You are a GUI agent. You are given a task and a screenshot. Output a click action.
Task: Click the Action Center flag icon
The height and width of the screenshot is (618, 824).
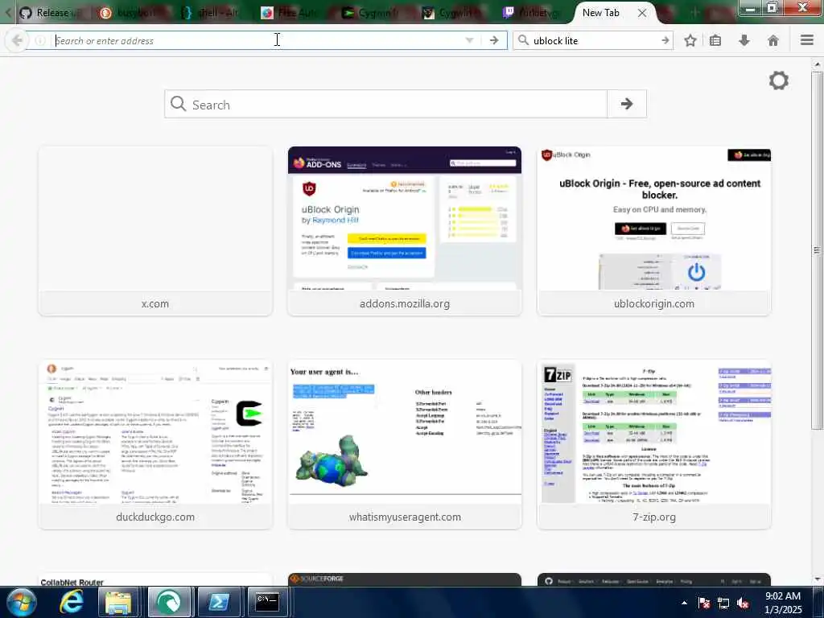tap(703, 603)
